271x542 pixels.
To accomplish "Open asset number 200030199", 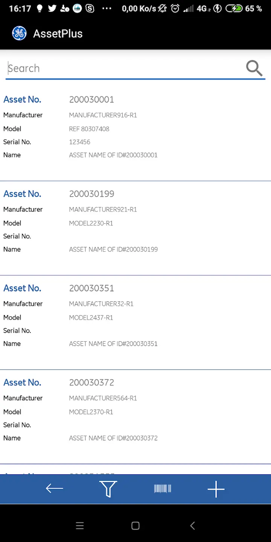I will [91, 194].
